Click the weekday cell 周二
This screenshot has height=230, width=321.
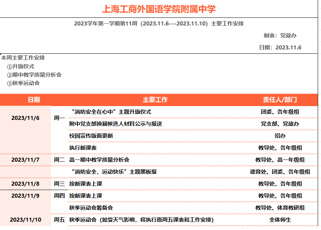(59, 160)
